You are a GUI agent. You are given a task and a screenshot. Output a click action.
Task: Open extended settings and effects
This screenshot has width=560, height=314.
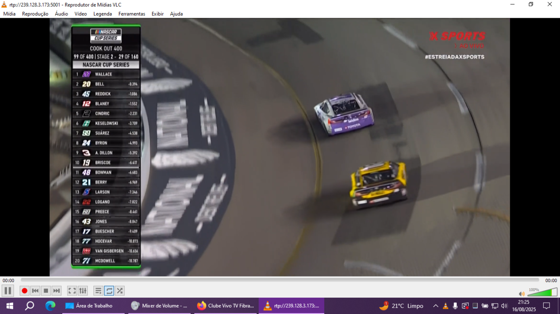pos(83,291)
